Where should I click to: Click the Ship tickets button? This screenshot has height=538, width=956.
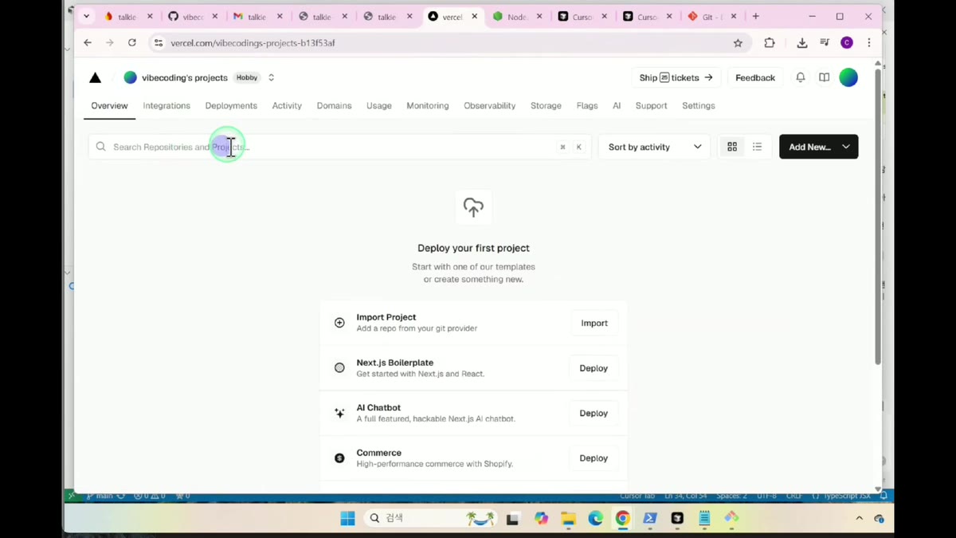tap(676, 77)
